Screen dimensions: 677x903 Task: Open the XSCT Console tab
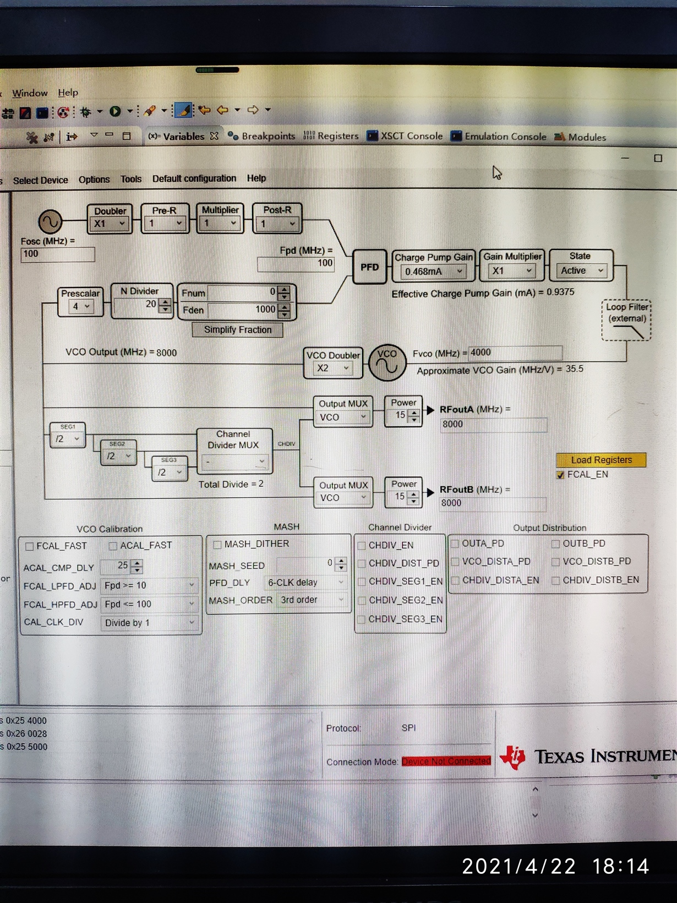click(x=405, y=136)
